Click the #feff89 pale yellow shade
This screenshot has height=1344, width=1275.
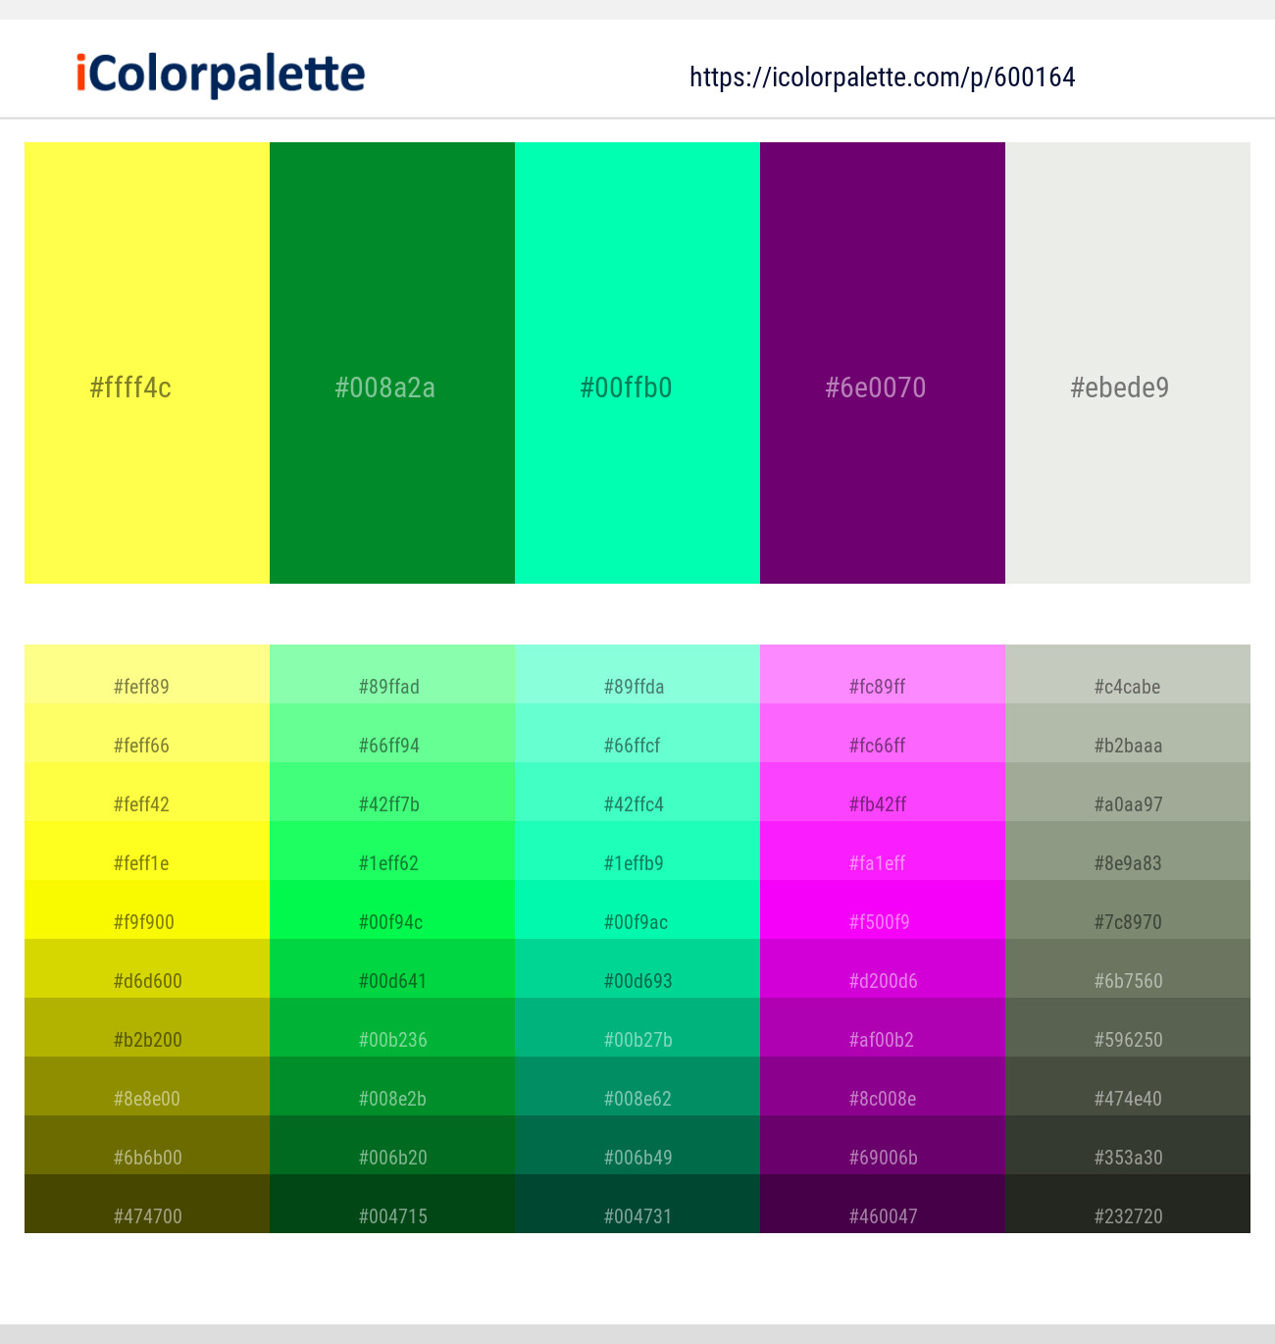[x=147, y=674]
